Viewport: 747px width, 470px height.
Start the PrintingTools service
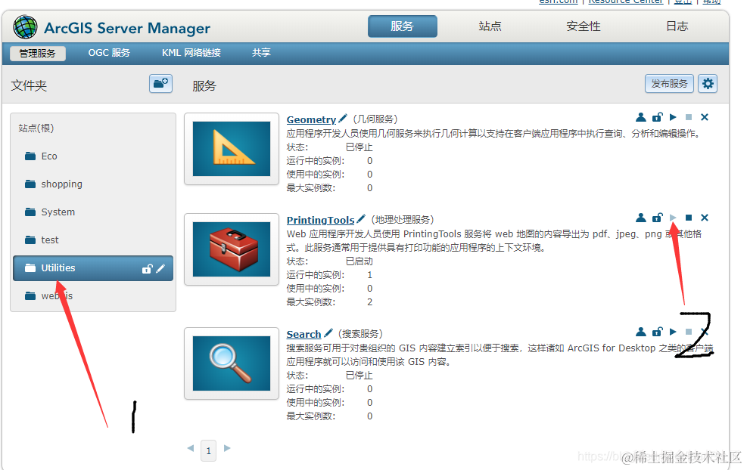tap(673, 218)
